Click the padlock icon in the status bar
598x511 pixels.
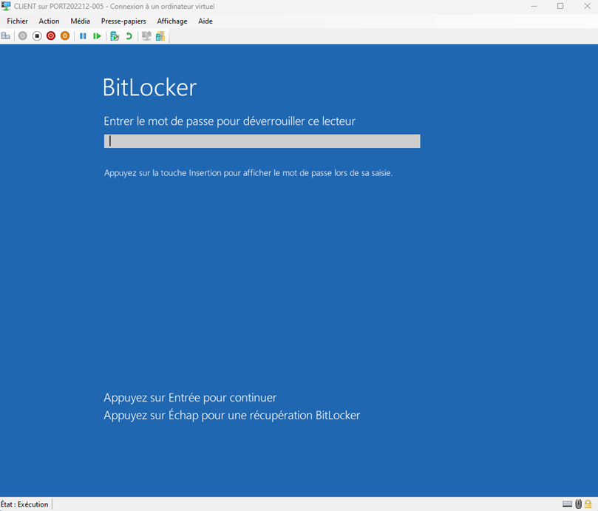click(588, 504)
